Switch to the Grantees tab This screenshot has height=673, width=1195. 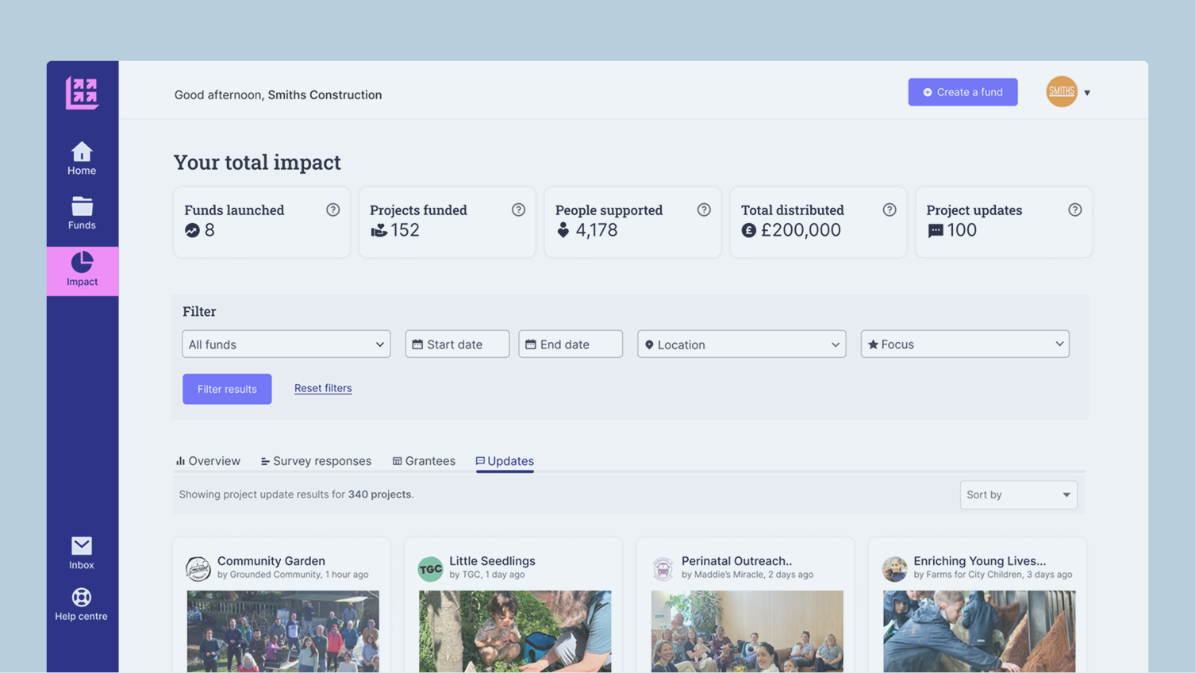click(x=423, y=460)
